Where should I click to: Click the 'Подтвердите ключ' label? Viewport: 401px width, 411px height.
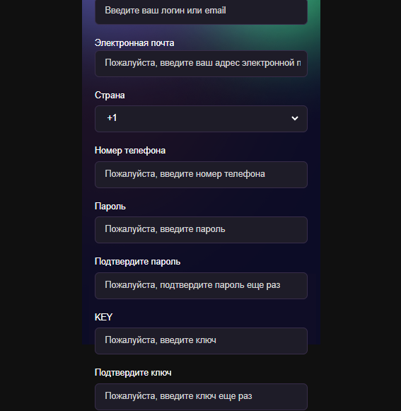pyautogui.click(x=133, y=373)
